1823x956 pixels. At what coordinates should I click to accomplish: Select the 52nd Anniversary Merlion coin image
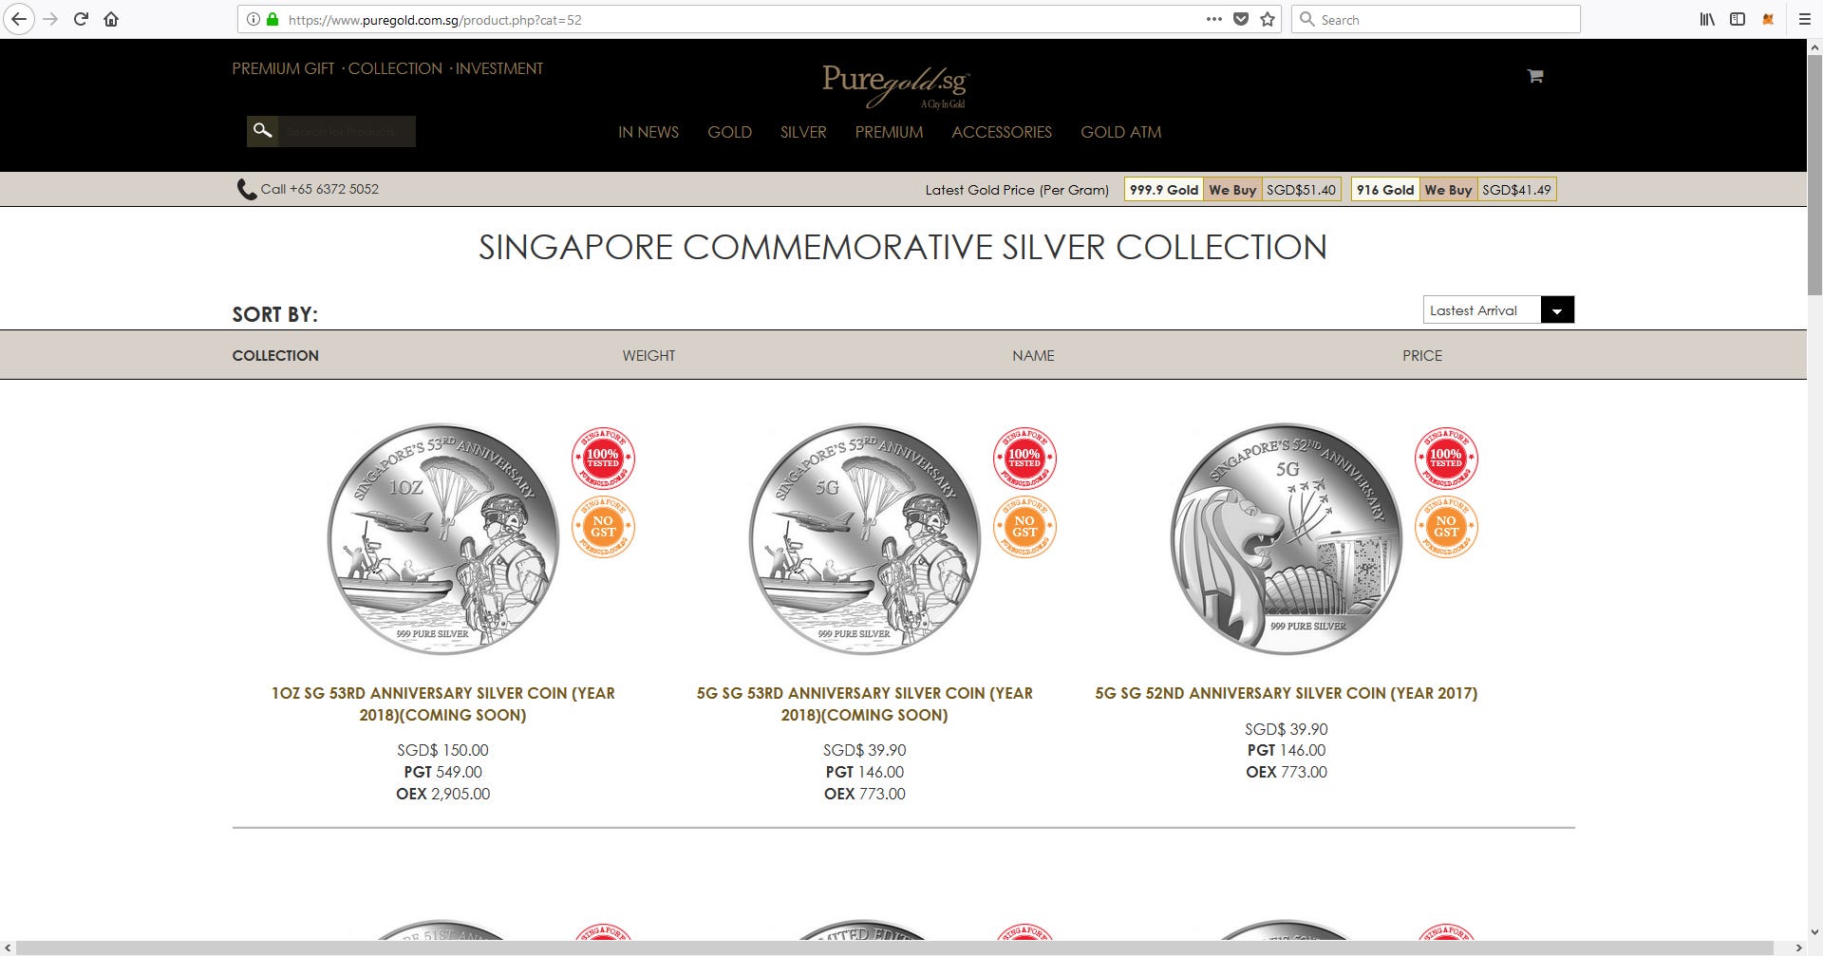click(1286, 538)
